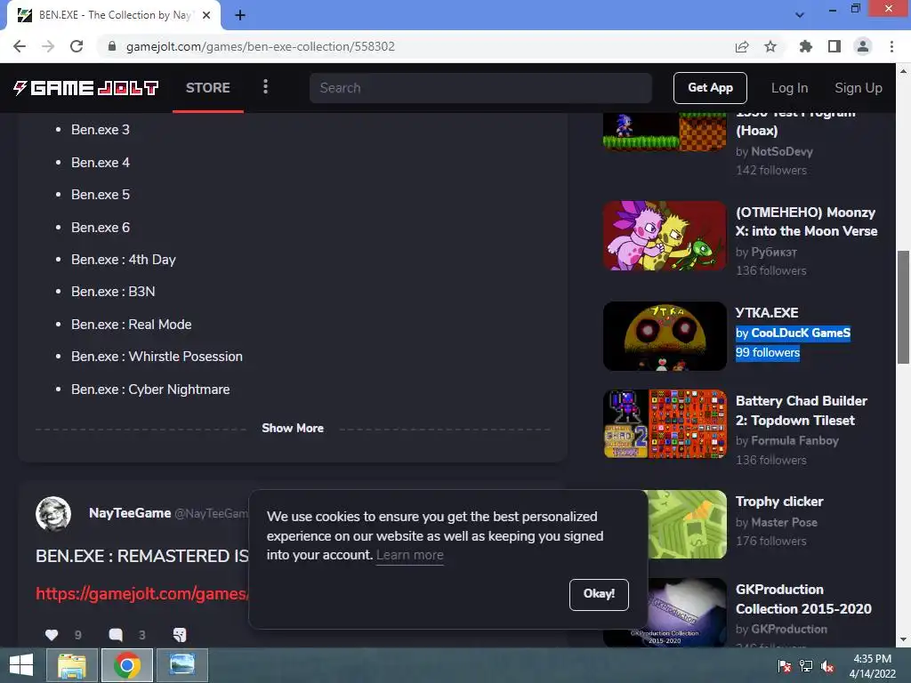The image size is (911, 683).
Task: Open the Master Pose author link
Action: 784,522
